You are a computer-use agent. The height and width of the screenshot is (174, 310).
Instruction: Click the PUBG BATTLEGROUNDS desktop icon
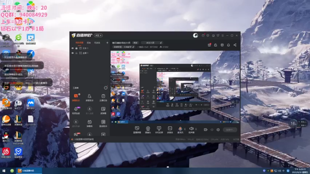pos(6,41)
